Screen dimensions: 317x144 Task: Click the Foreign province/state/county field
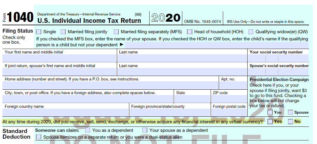[x=170, y=113]
